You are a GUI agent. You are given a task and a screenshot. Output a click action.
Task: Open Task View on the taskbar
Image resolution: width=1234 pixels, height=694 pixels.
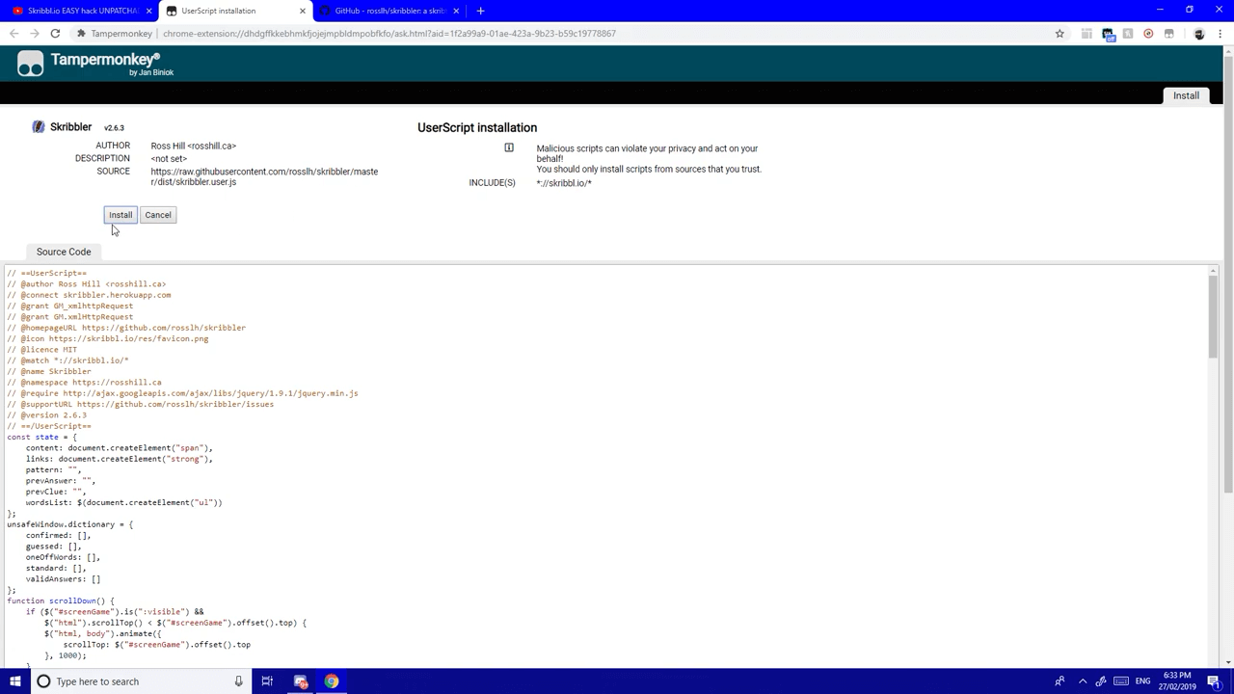click(267, 681)
